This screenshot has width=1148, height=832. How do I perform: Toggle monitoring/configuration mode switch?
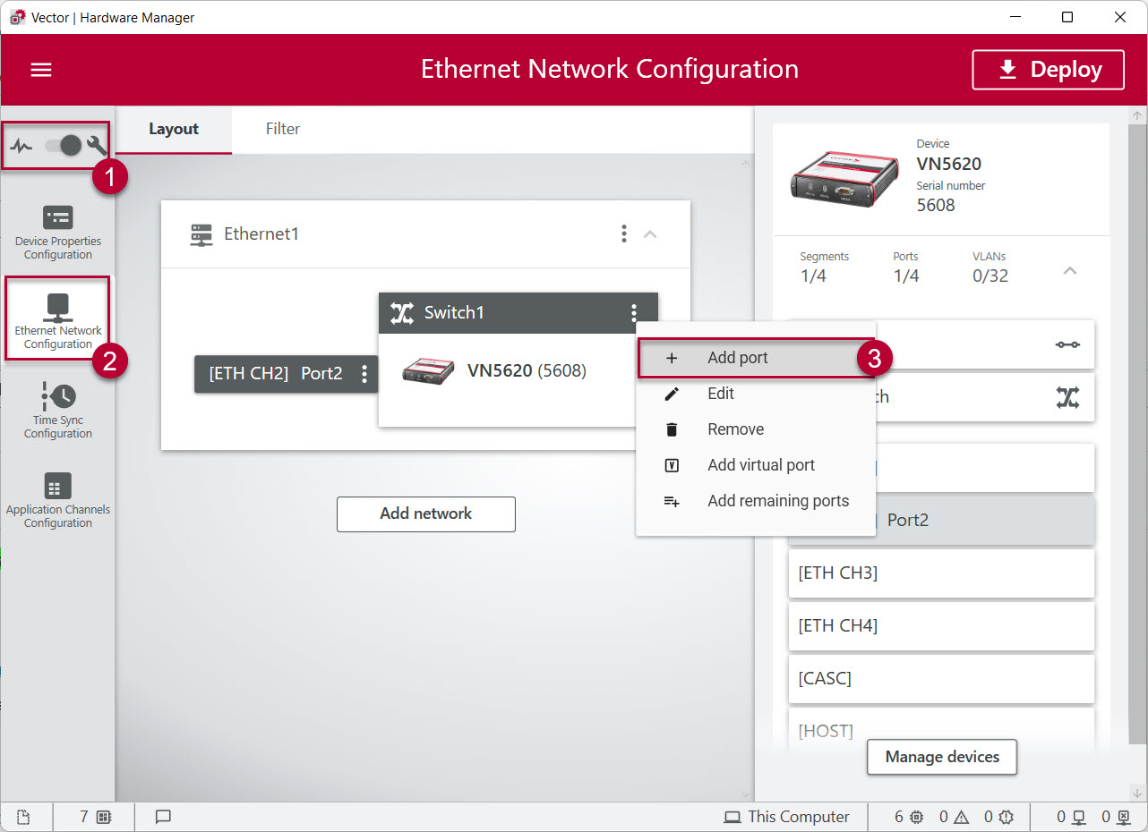tap(64, 145)
